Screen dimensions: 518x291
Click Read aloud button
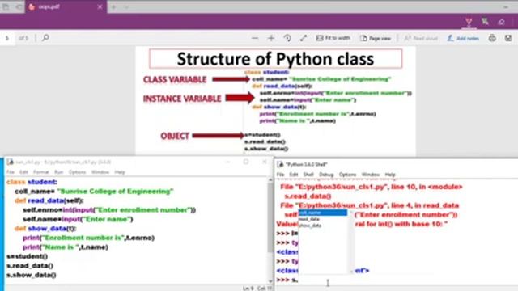point(421,38)
